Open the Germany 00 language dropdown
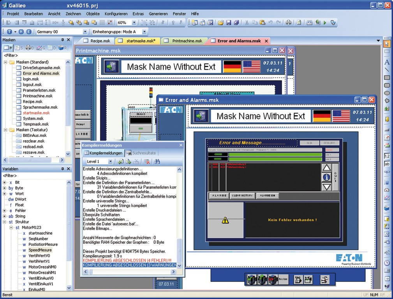The image size is (393, 299). click(x=85, y=32)
